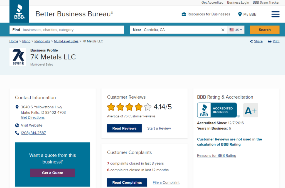Clear the Near location with the X icon
Screen dimensions: 285x188
point(223,30)
